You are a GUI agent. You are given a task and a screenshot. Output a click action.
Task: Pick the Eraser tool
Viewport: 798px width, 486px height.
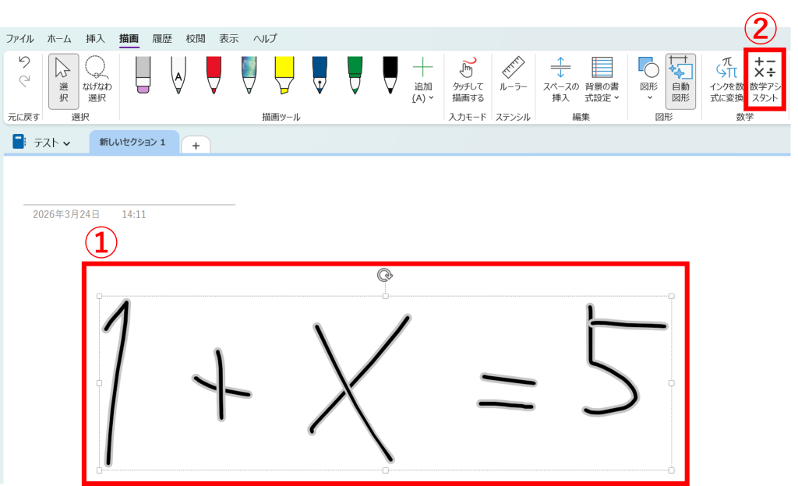click(143, 75)
